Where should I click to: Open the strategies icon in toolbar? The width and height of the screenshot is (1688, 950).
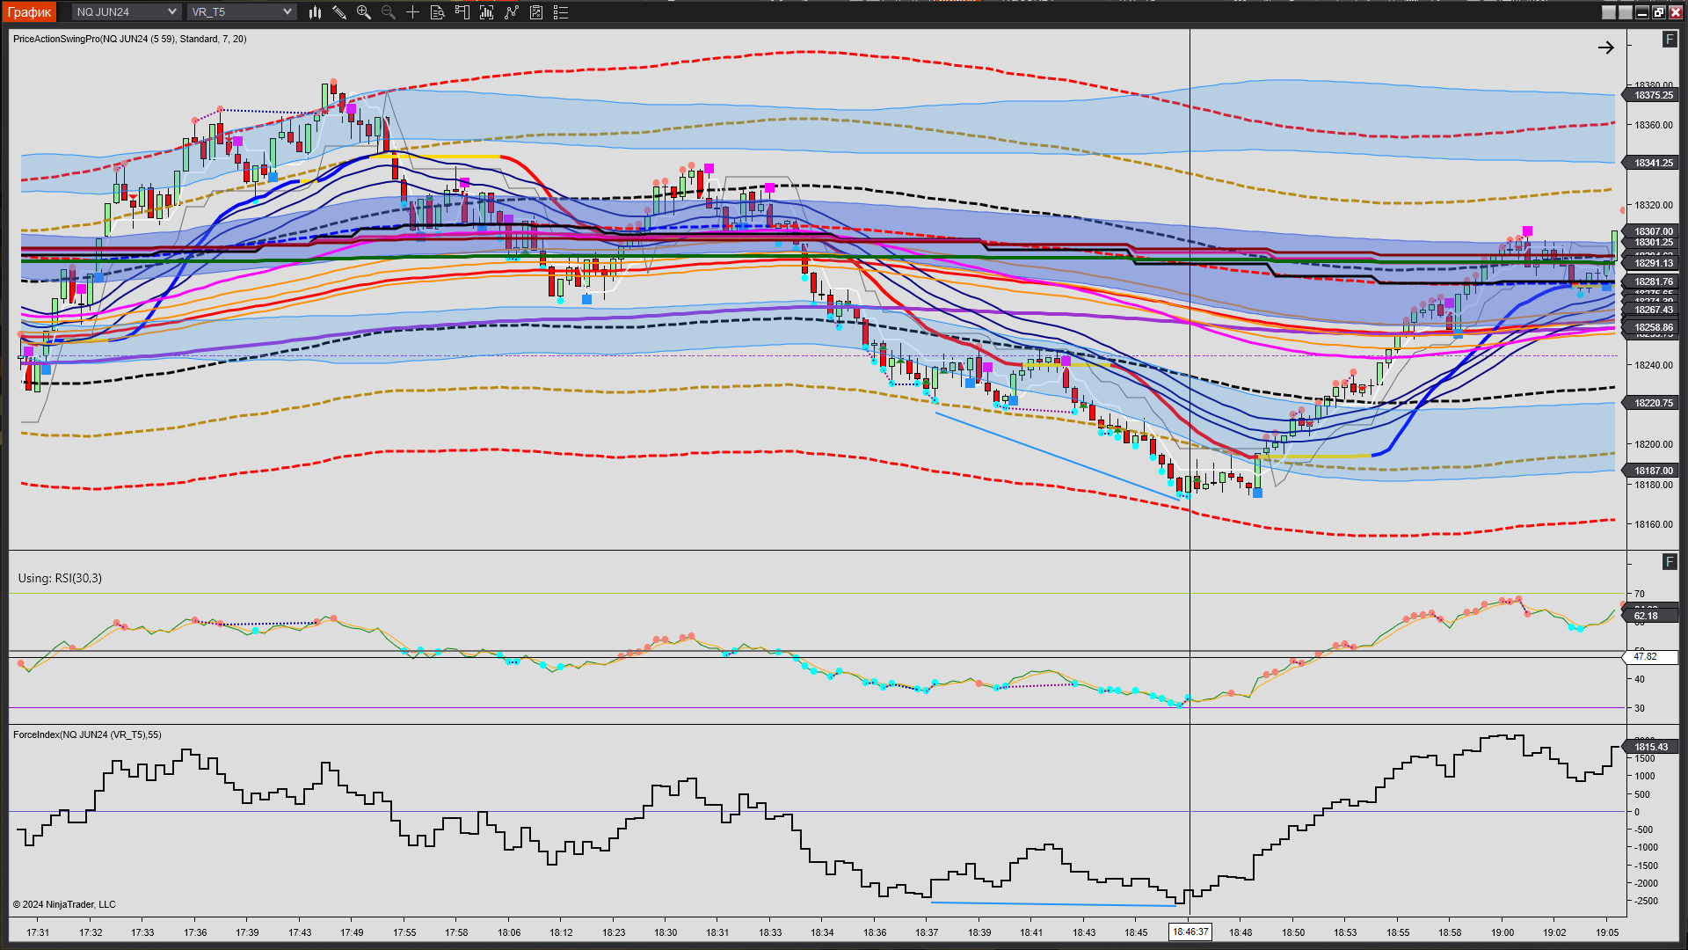(536, 12)
